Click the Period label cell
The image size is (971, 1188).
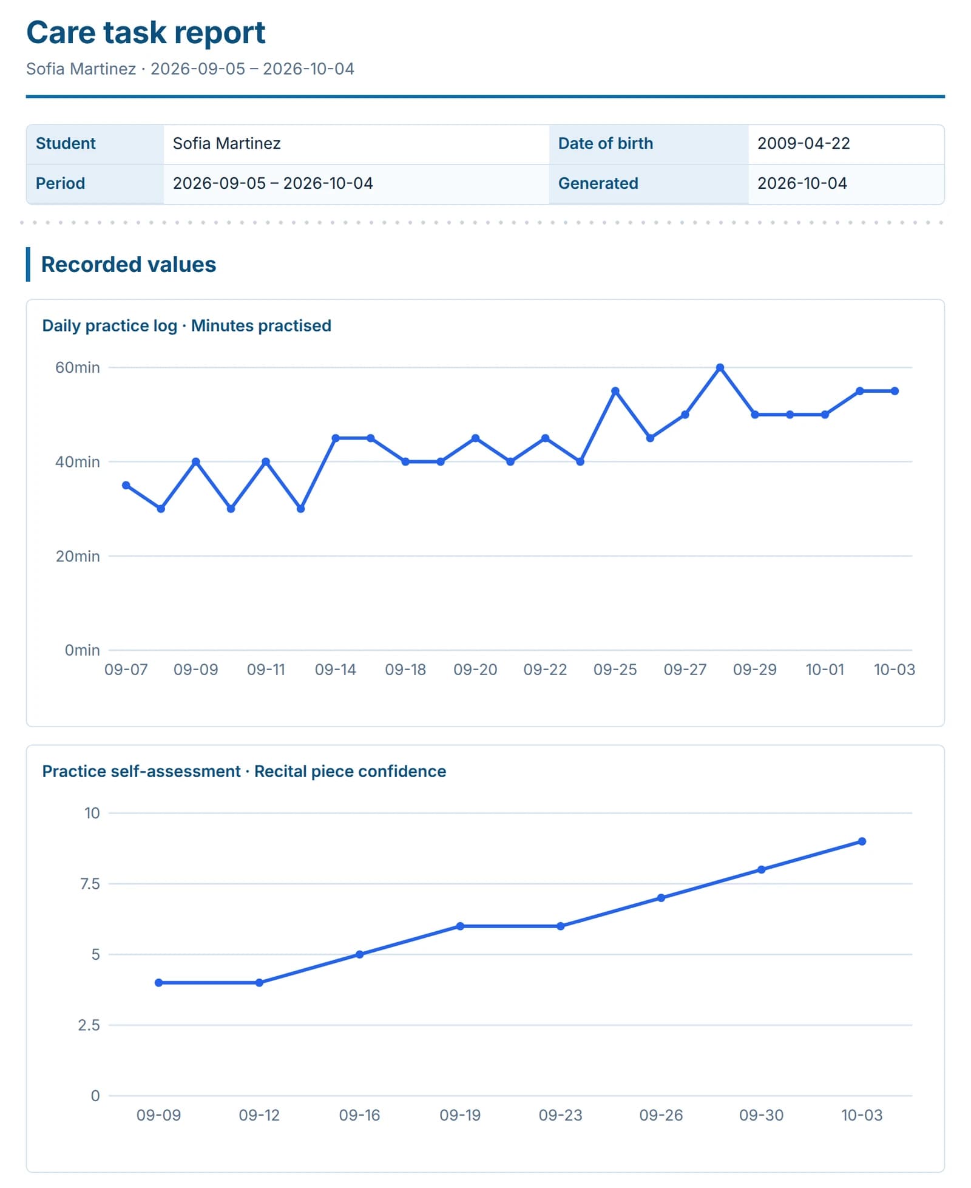(95, 184)
